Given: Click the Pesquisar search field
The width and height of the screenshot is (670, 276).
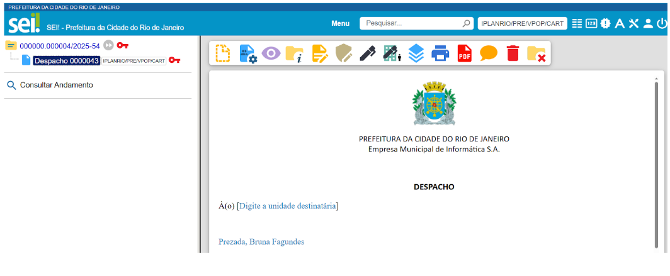Looking at the screenshot, I should click(412, 23).
